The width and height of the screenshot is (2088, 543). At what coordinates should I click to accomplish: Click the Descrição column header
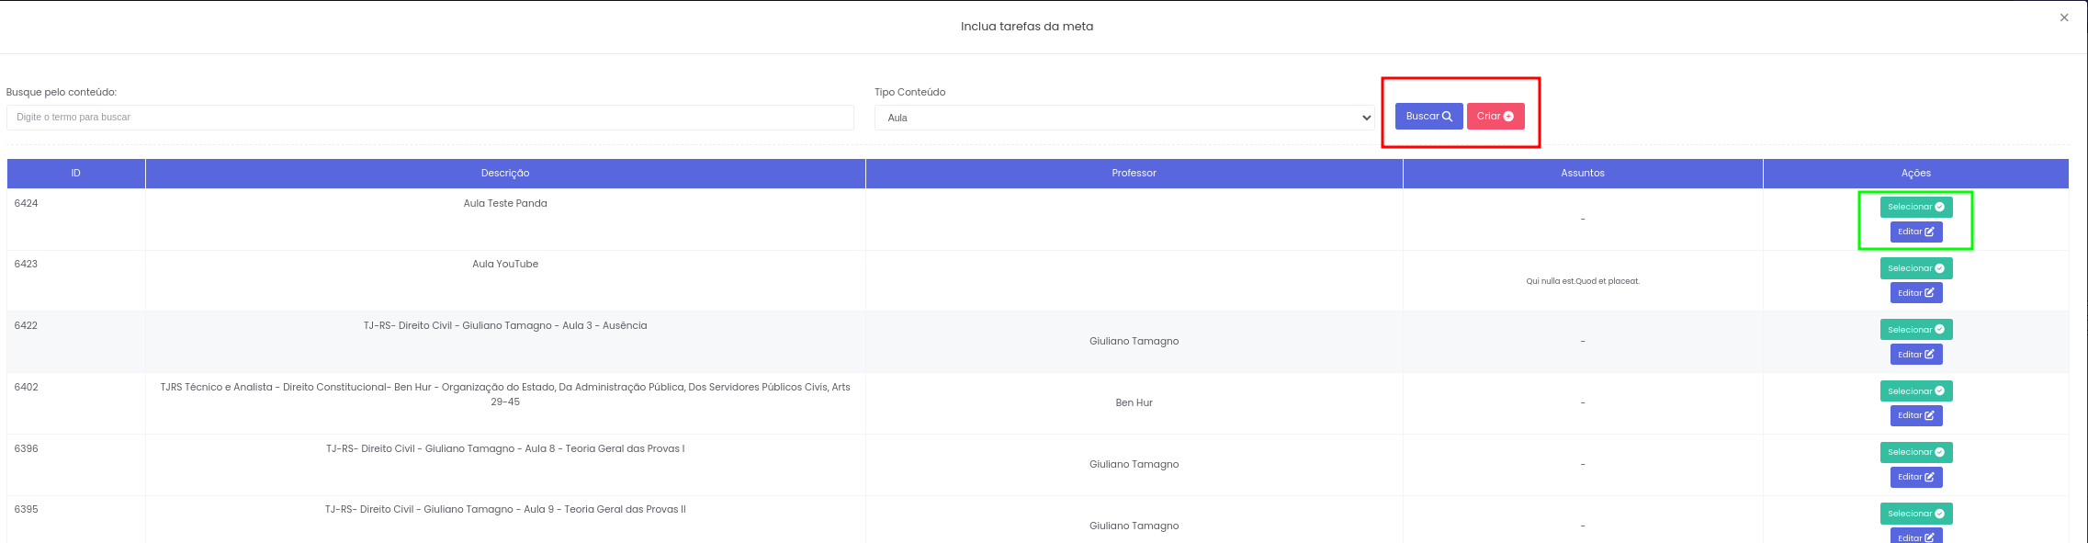click(x=505, y=174)
